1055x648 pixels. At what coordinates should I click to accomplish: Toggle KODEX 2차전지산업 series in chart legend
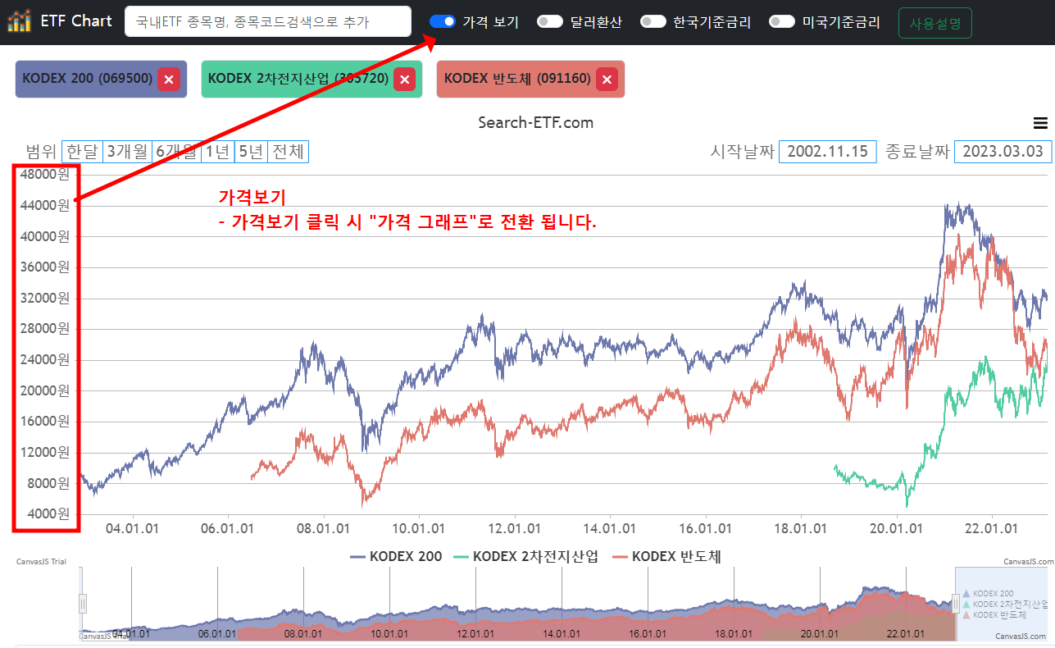[525, 557]
